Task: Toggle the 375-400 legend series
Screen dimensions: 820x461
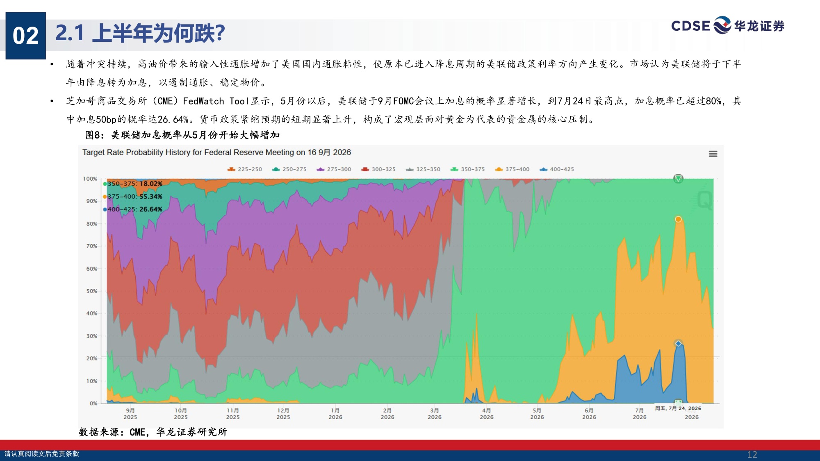Action: coord(512,169)
